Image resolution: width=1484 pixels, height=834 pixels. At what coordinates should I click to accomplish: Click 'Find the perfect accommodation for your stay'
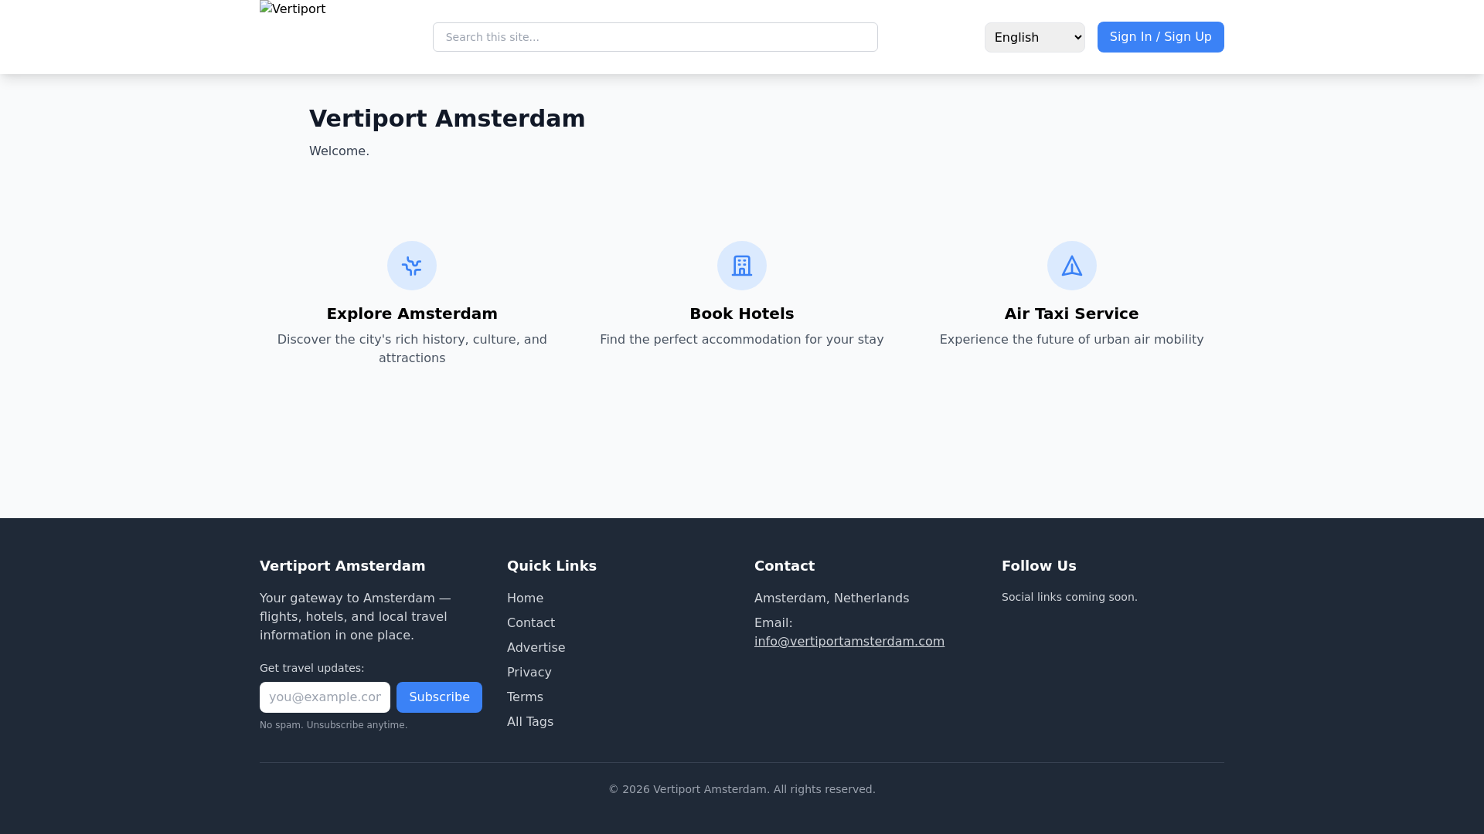tap(742, 340)
